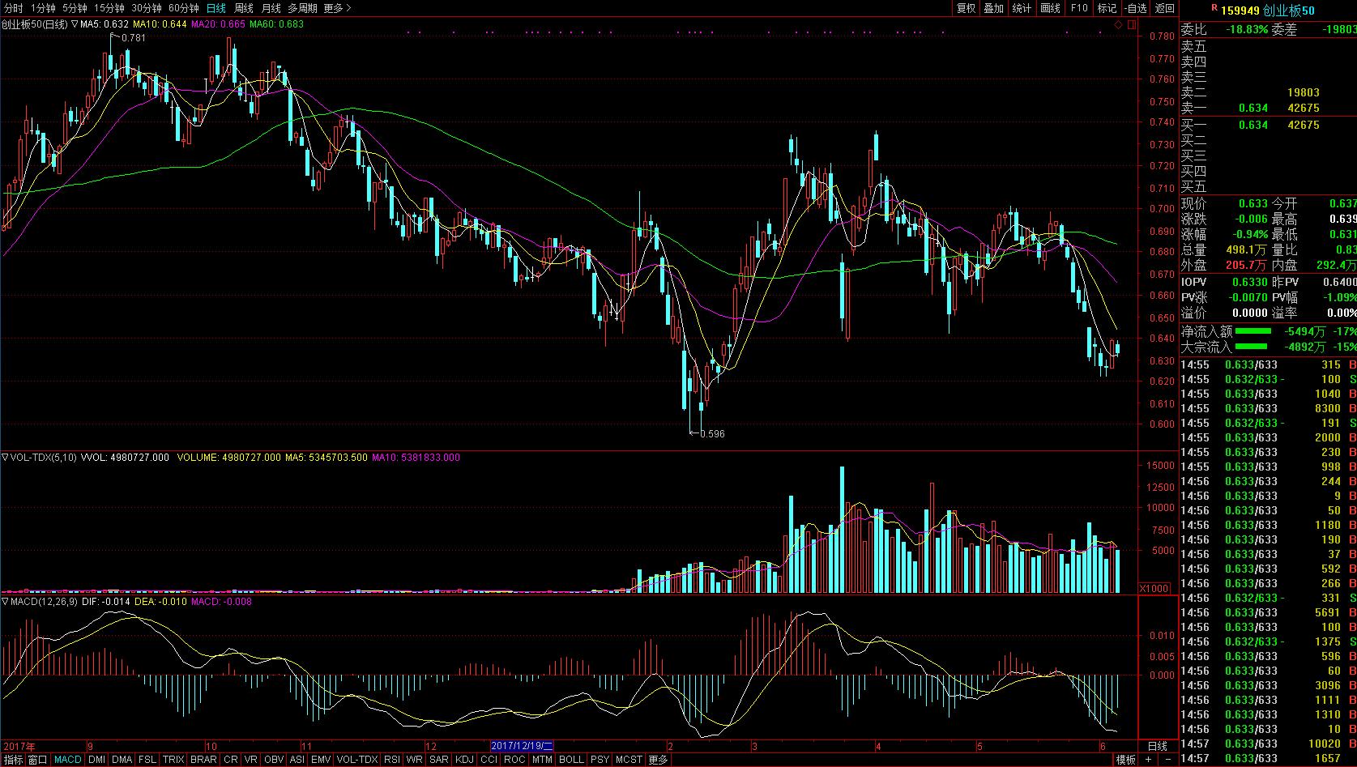Screen dimensions: 1357x767
Task: Switch to the 周线 weekly chart period
Action: (243, 8)
